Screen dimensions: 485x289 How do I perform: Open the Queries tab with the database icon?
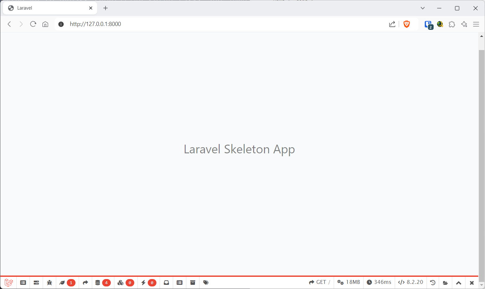click(103, 283)
